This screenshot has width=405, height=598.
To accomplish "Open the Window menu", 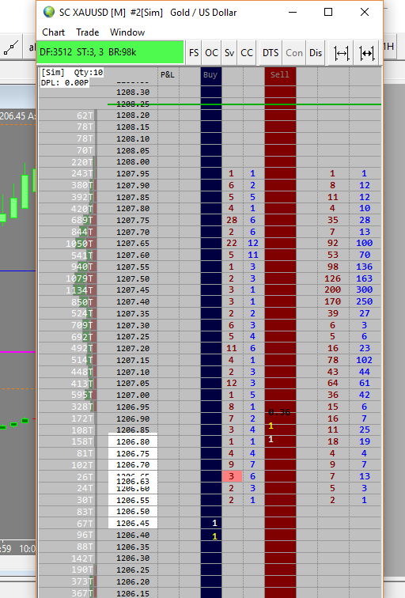I will pyautogui.click(x=127, y=32).
